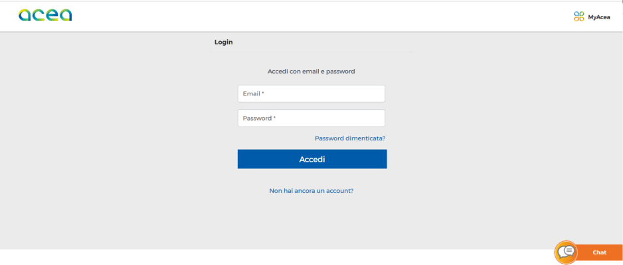Open MyAcea via the four-leaf icon
623x265 pixels.
tap(579, 17)
